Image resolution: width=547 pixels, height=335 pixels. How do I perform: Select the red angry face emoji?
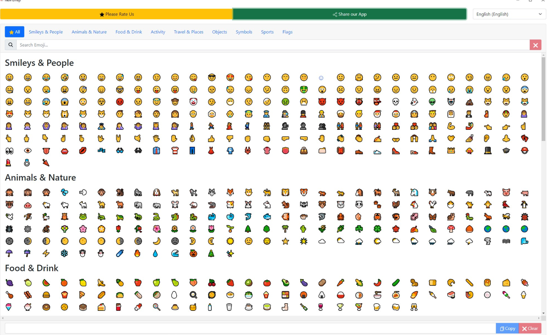tap(120, 102)
